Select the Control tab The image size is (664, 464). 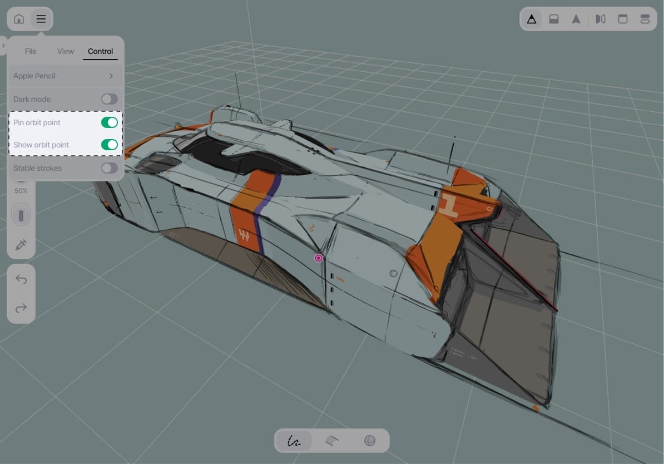(x=100, y=51)
